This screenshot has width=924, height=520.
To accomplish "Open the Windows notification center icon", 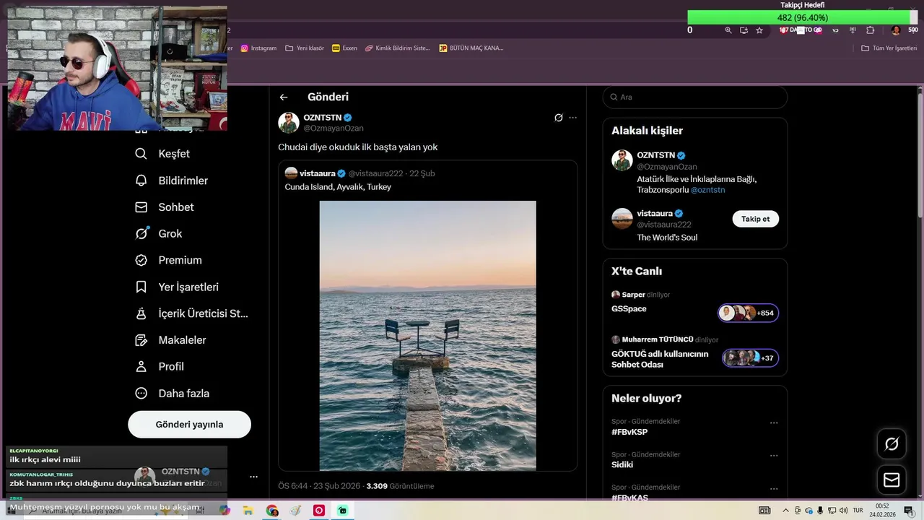I will pos(909,511).
